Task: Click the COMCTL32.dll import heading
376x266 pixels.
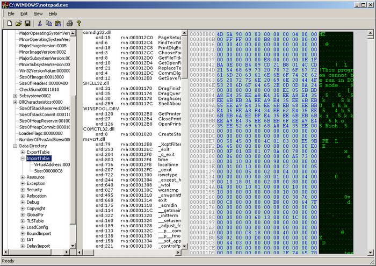Action: pos(99,129)
